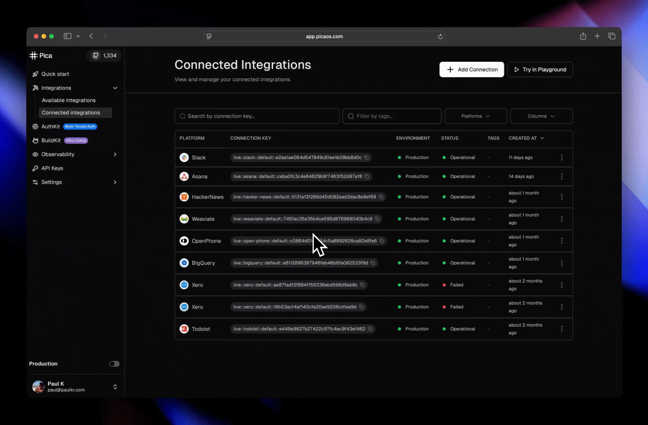
Task: Click the Connection Key column header
Action: coord(250,138)
